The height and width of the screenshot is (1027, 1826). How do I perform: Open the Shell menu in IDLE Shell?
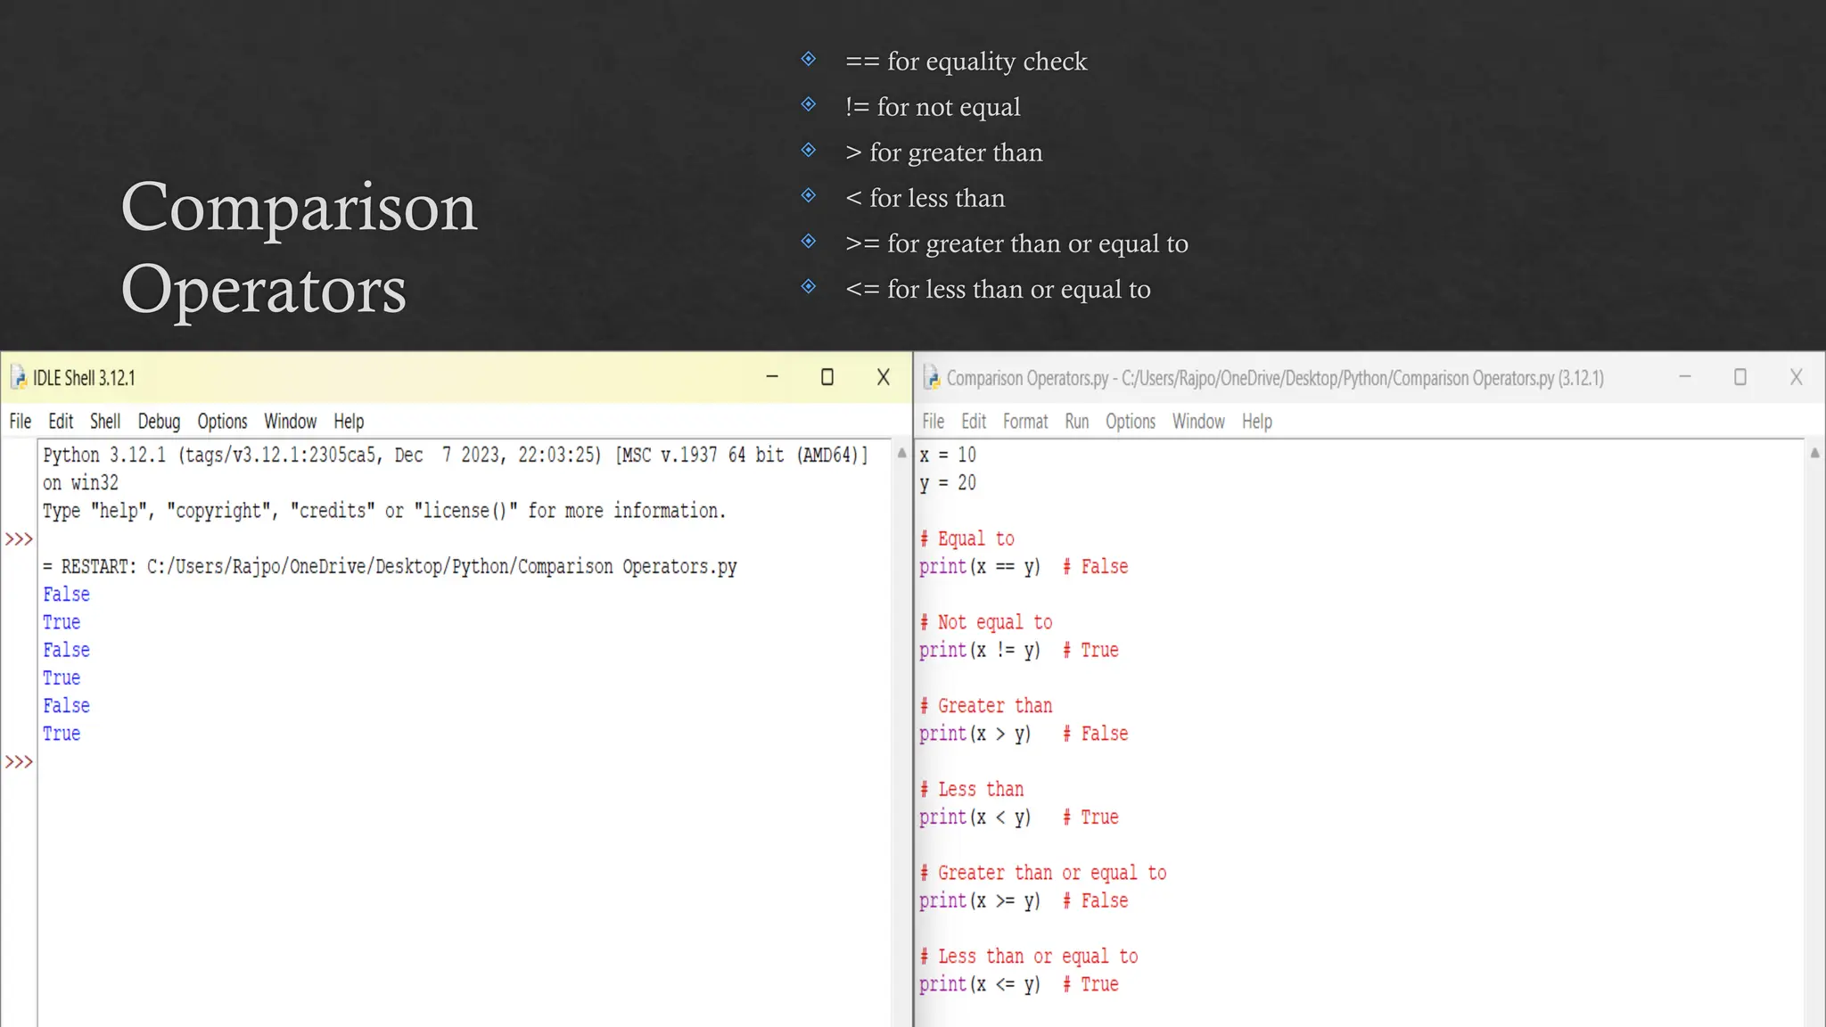(x=105, y=422)
